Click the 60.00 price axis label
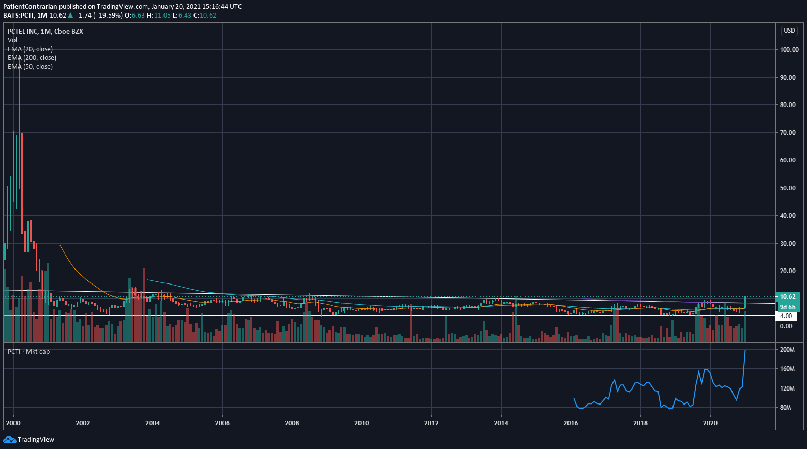This screenshot has width=807, height=449. pyautogui.click(x=788, y=160)
